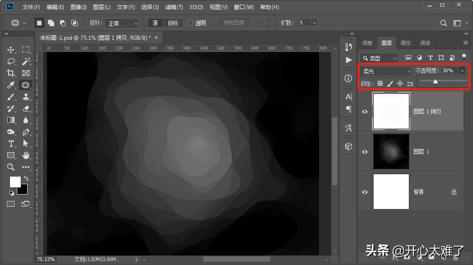Screen dimensions: 473x265
Task: Click the 目标 button
Action: pyautogui.click(x=173, y=23)
